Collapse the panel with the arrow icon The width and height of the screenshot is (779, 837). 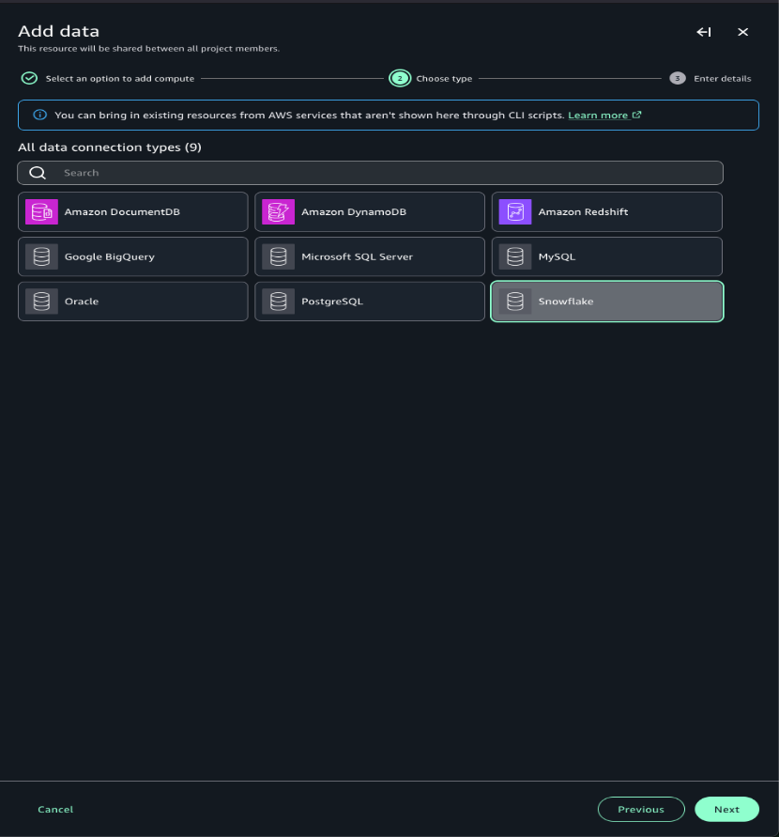coord(704,32)
